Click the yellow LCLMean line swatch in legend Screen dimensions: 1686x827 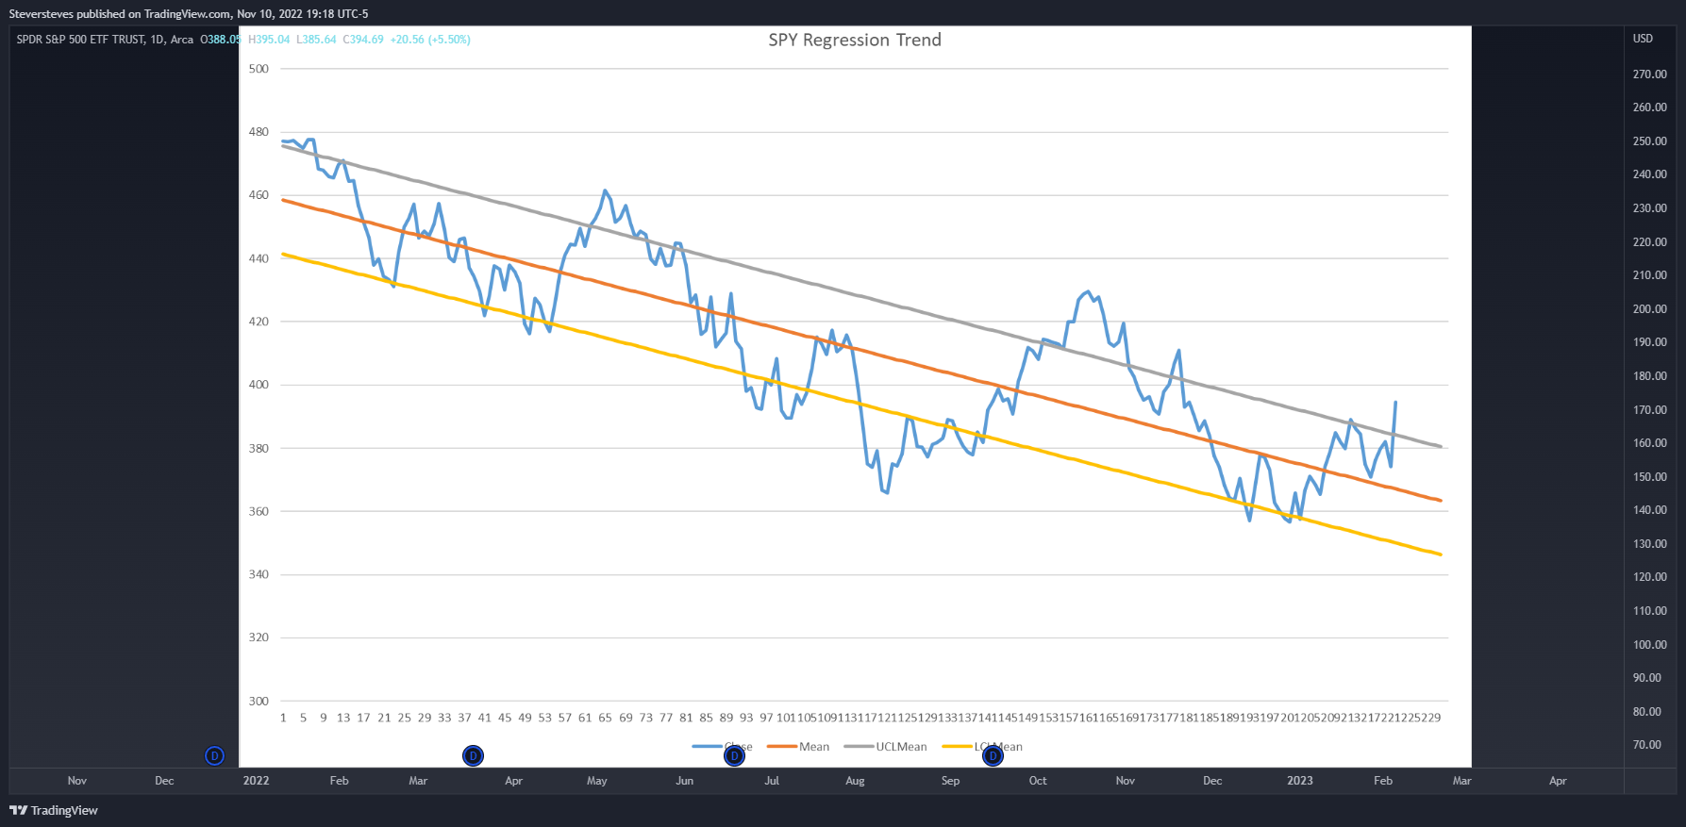point(957,747)
